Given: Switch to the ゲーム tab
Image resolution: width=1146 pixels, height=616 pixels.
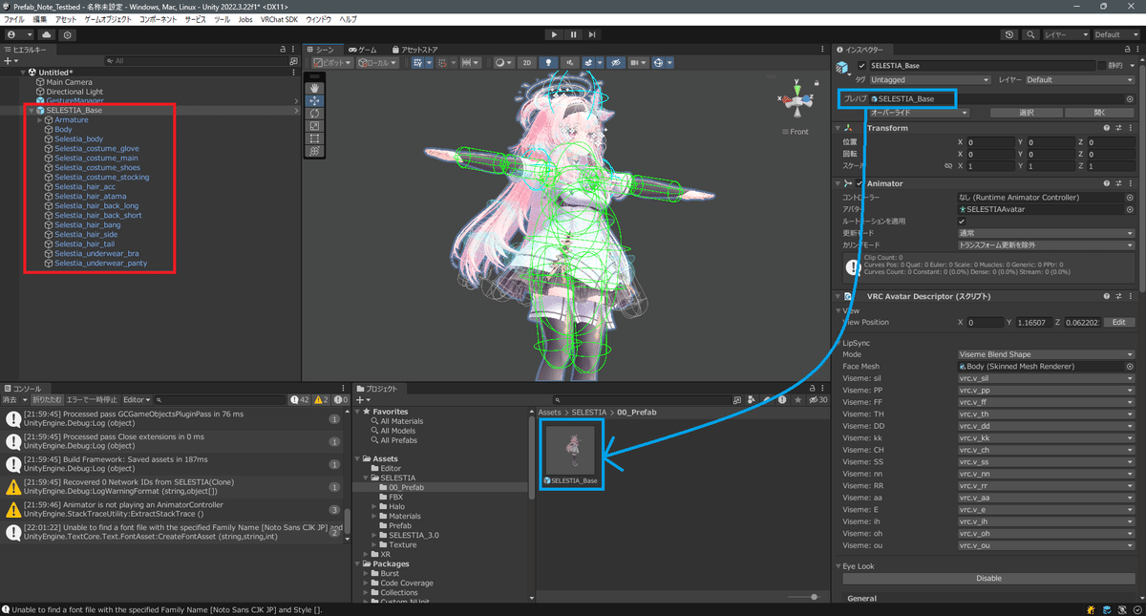Looking at the screenshot, I should click(x=364, y=49).
